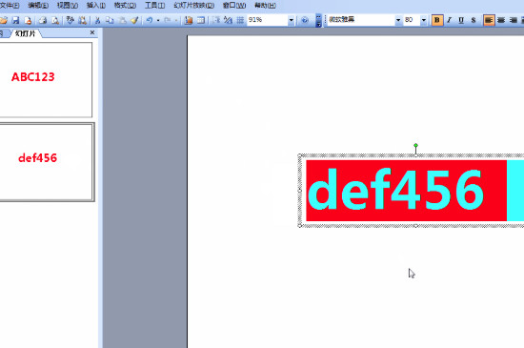Click the Insert Table icon
The image size is (524, 348).
[x=201, y=20]
